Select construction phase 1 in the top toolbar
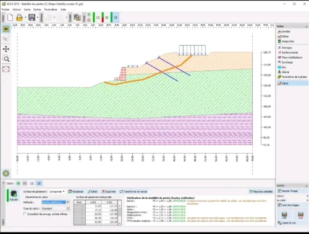Viewport: 309px width, 234px height. [x=98, y=17]
